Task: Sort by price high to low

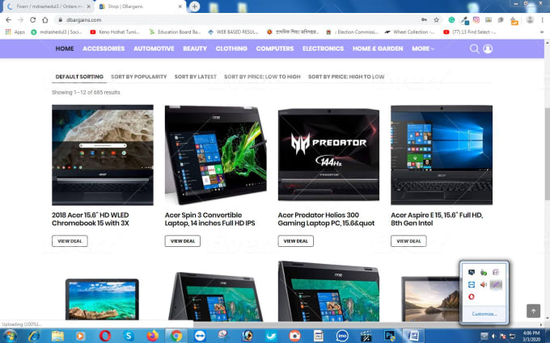Action: pyautogui.click(x=346, y=77)
